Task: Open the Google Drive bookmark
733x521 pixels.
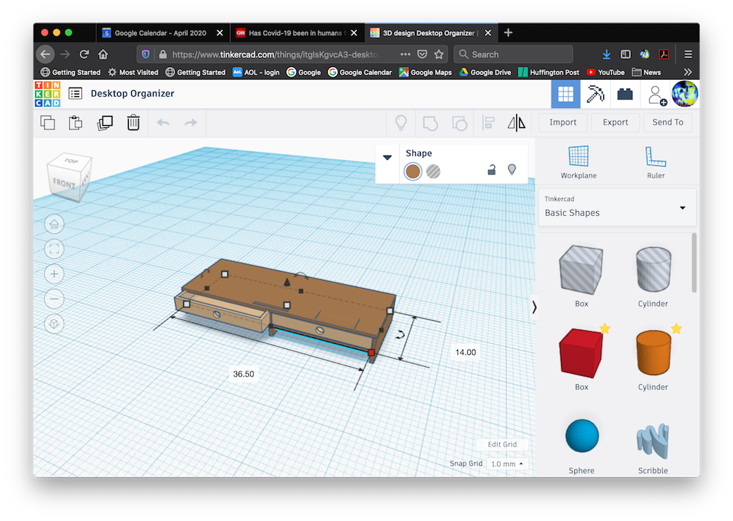Action: point(485,72)
